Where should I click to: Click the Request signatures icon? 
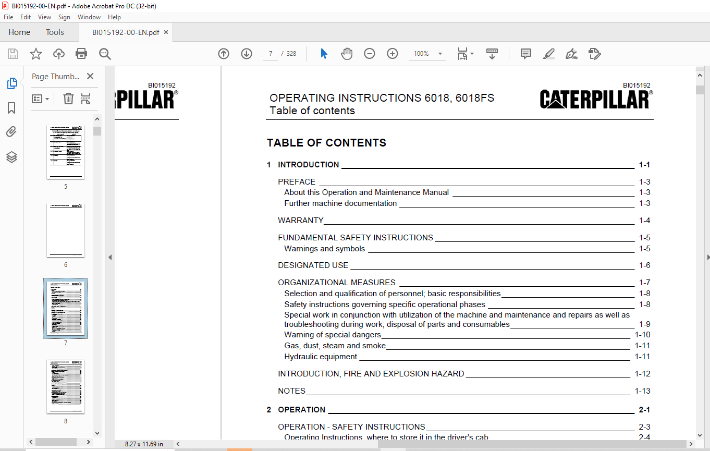click(x=594, y=54)
